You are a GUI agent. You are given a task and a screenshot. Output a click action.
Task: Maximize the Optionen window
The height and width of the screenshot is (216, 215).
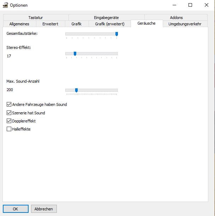190,5
